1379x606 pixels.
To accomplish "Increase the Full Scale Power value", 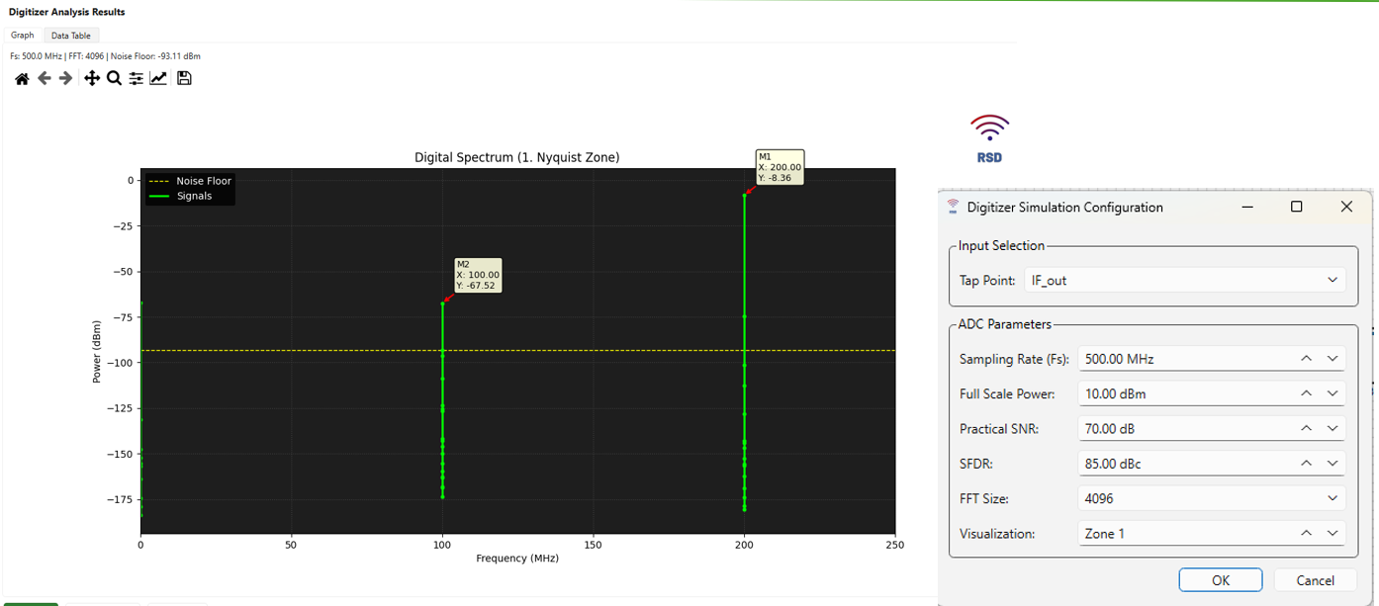I will 1306,393.
